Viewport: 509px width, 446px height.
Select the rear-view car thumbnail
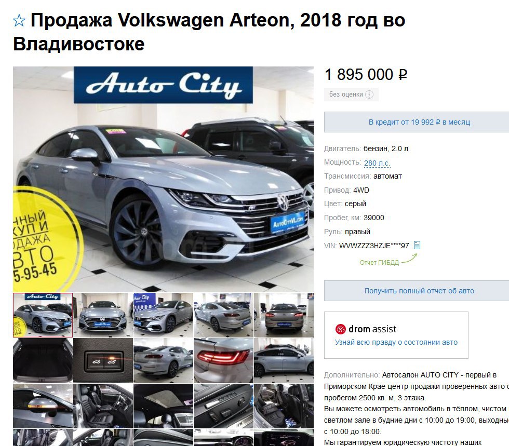click(284, 315)
